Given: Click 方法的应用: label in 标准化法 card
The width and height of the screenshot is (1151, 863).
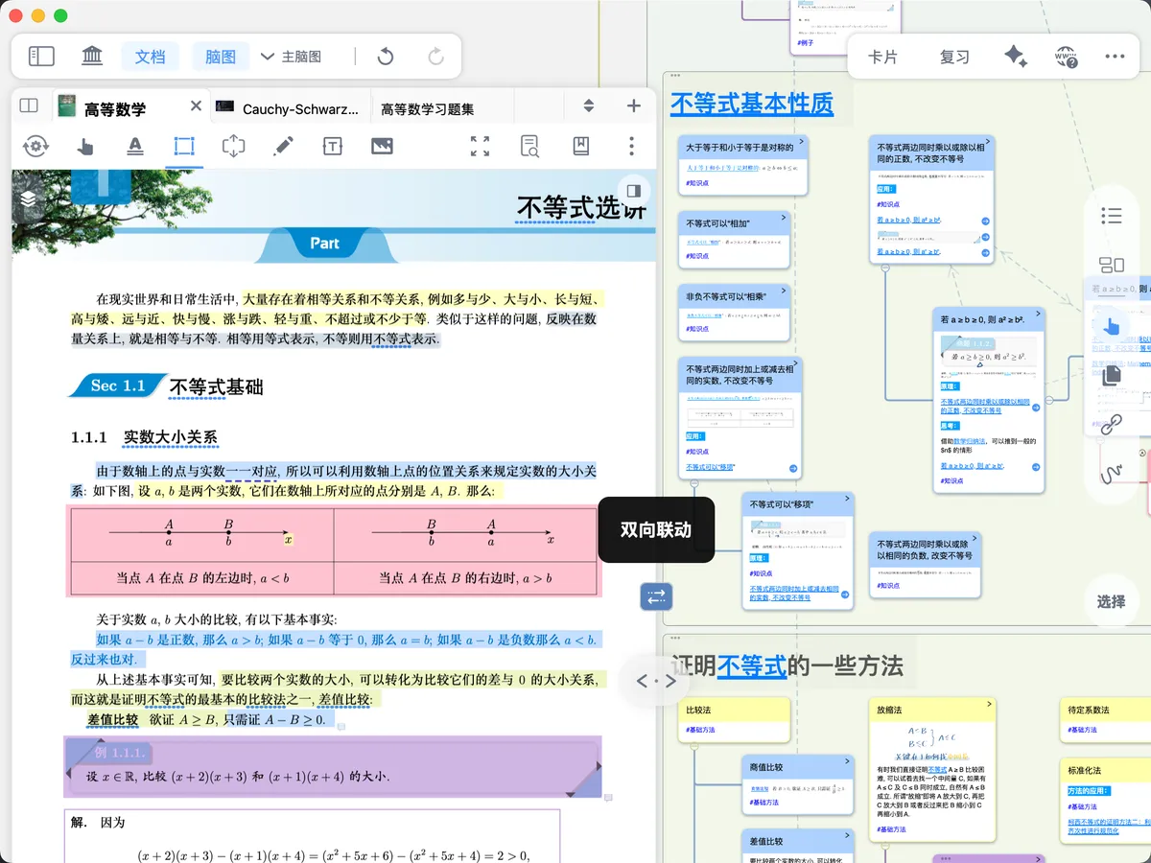Looking at the screenshot, I should (1089, 791).
